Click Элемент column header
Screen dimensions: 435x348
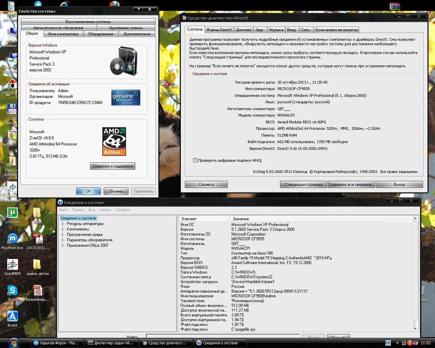pyautogui.click(x=204, y=219)
